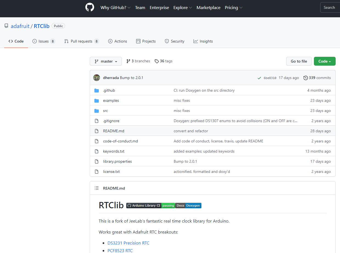Click the file icon for library.properties
Screen dimensions: 340x253
[97, 162]
